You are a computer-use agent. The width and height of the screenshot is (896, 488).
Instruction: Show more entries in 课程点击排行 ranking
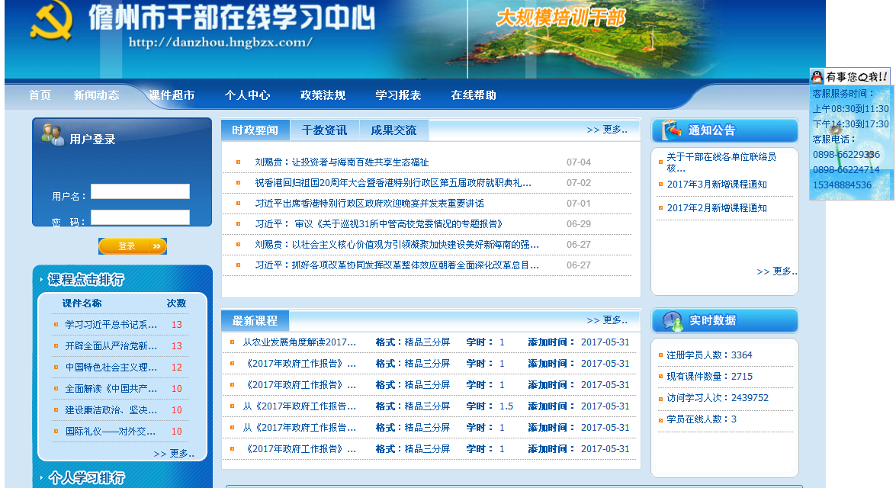coord(174,454)
